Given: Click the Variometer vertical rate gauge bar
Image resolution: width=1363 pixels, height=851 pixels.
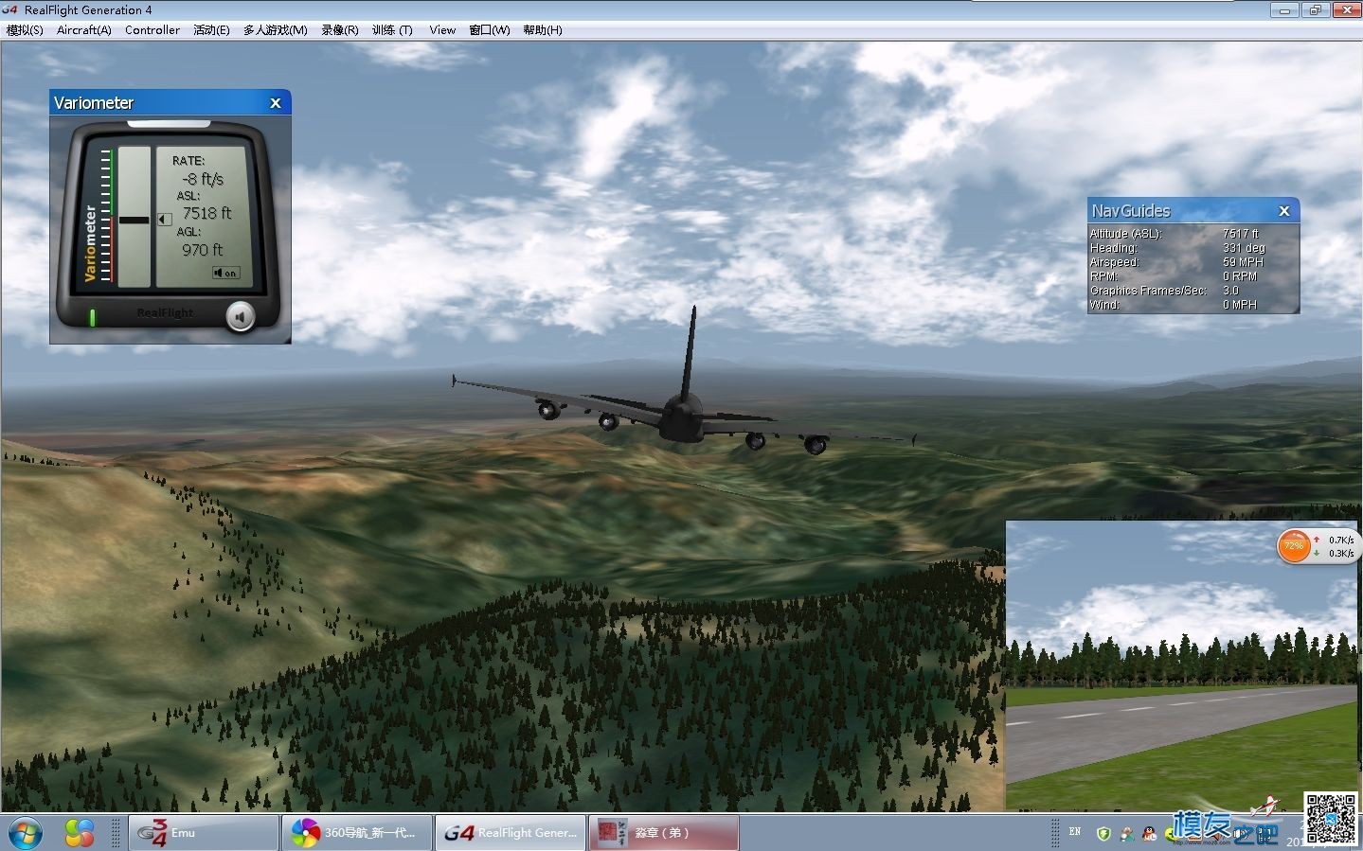Looking at the screenshot, I should coord(134,216).
